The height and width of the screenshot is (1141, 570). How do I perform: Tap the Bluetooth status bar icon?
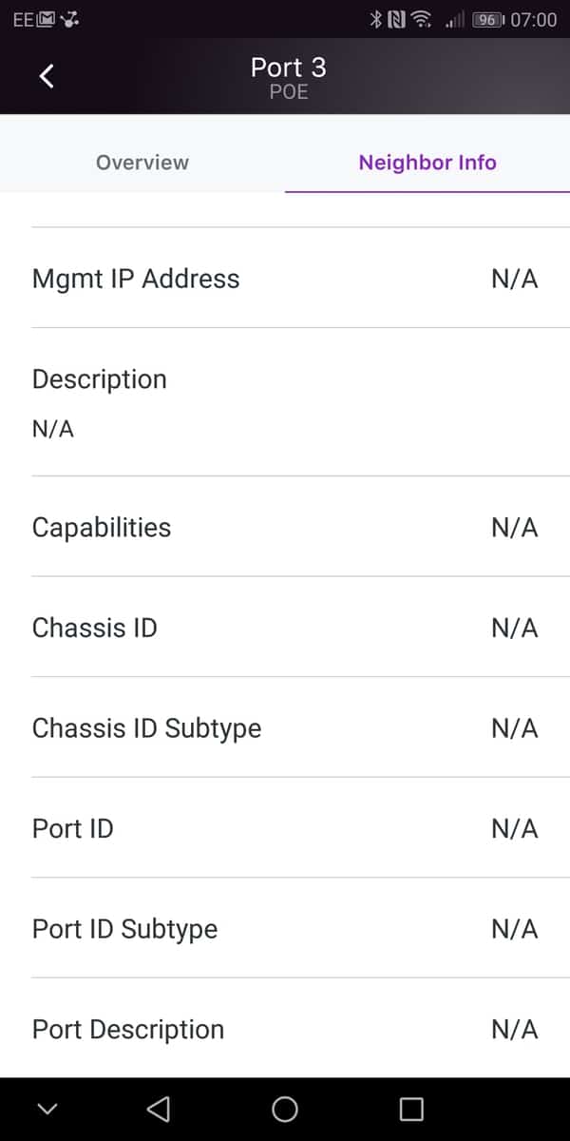[375, 19]
